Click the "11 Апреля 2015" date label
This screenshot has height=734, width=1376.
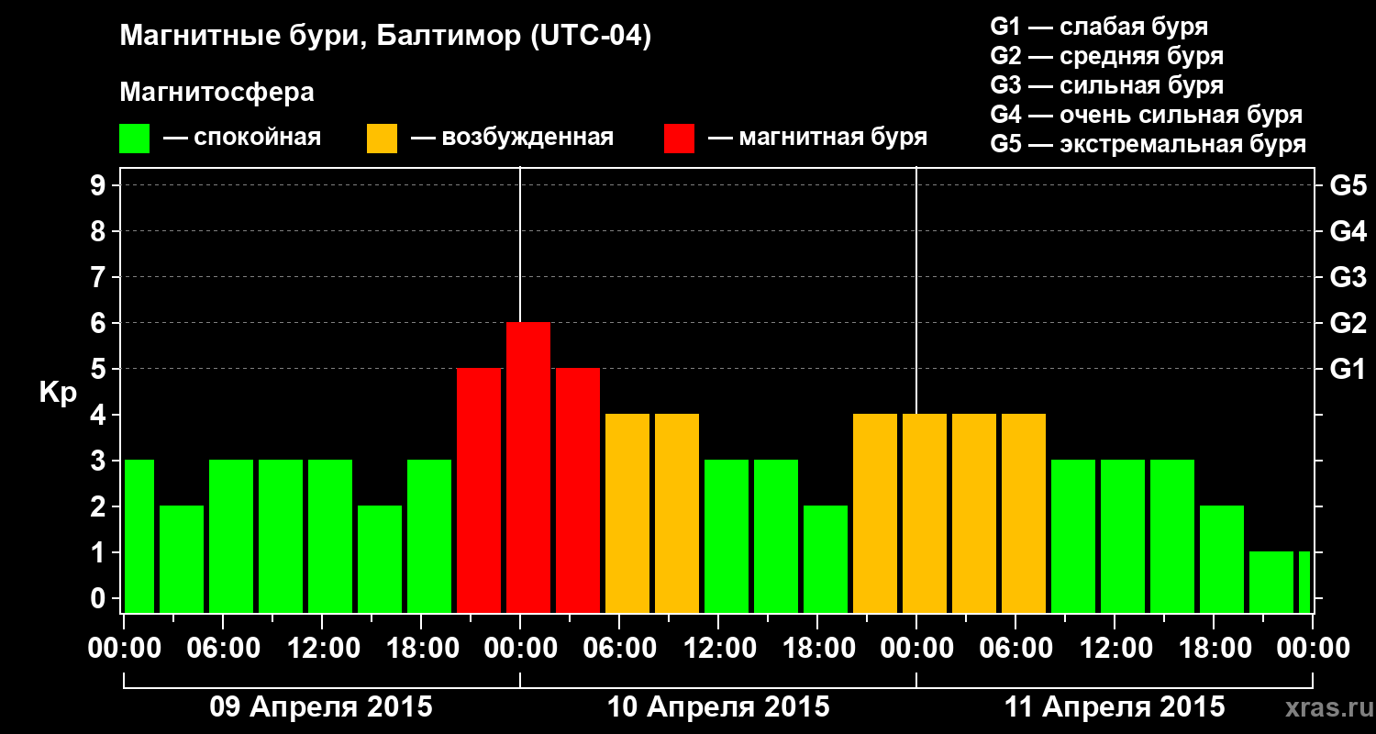[1115, 706]
